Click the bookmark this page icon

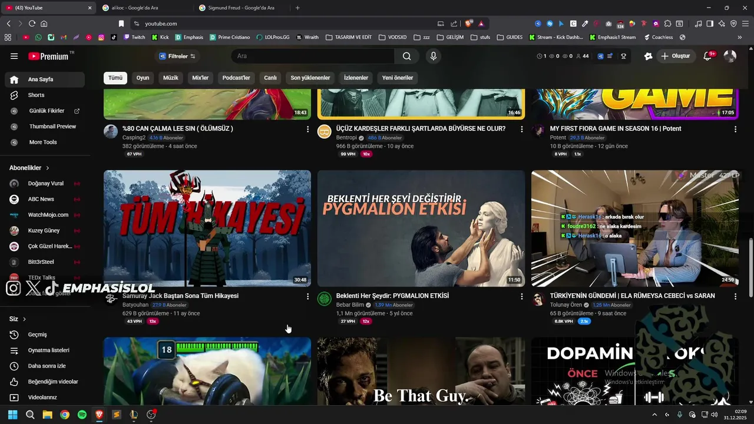point(121,24)
